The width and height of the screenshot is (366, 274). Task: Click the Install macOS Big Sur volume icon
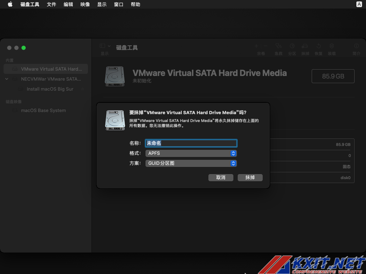(x=21, y=89)
